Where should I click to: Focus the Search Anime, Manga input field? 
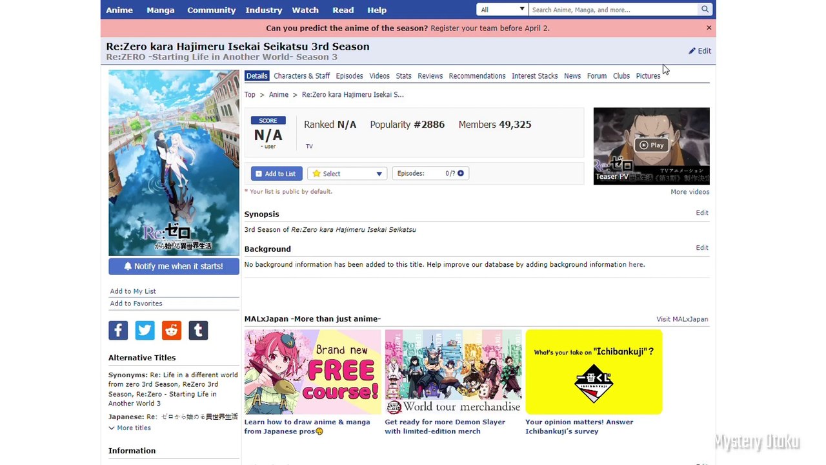[x=614, y=10]
